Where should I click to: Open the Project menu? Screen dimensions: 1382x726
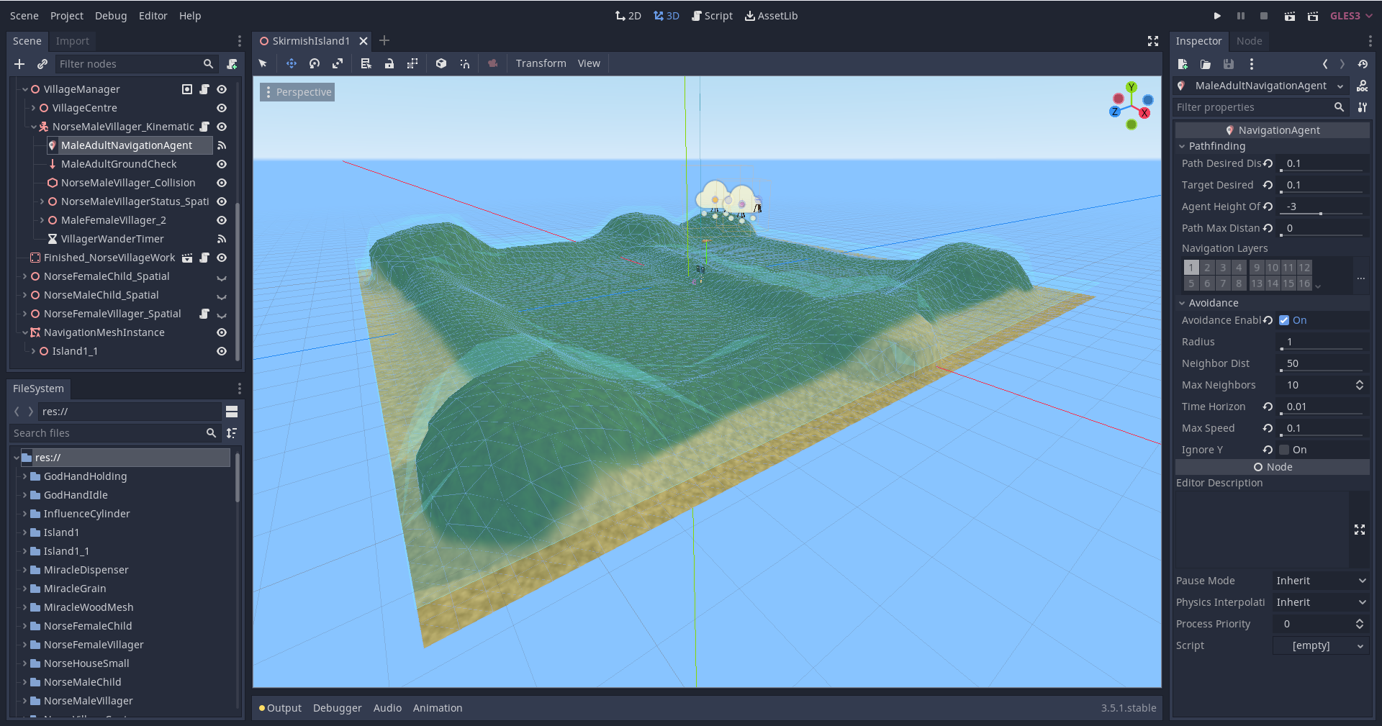pyautogui.click(x=66, y=15)
